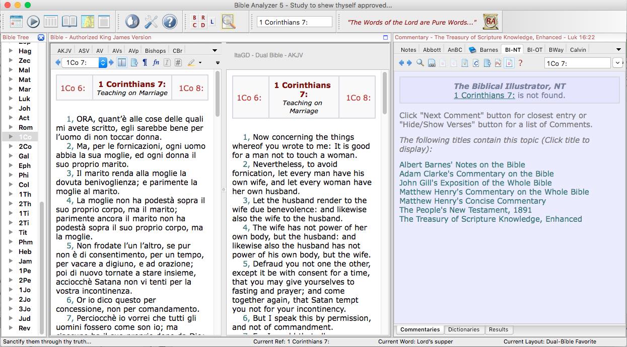Toggle the # numbers button
The width and height of the screenshot is (627, 347).
(x=178, y=63)
